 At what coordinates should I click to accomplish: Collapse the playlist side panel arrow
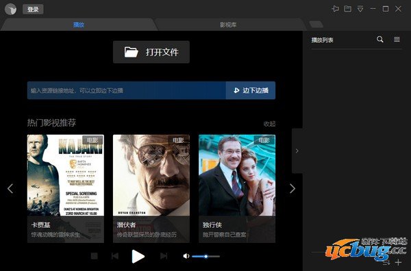pyautogui.click(x=297, y=151)
